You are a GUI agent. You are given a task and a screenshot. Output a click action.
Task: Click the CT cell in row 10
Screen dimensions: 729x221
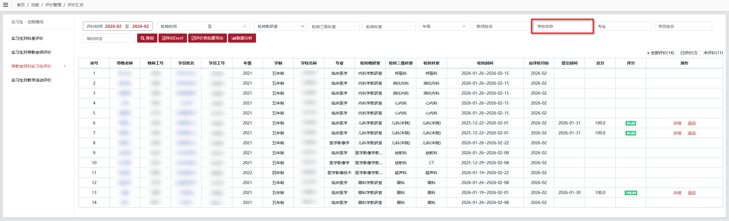click(x=431, y=163)
